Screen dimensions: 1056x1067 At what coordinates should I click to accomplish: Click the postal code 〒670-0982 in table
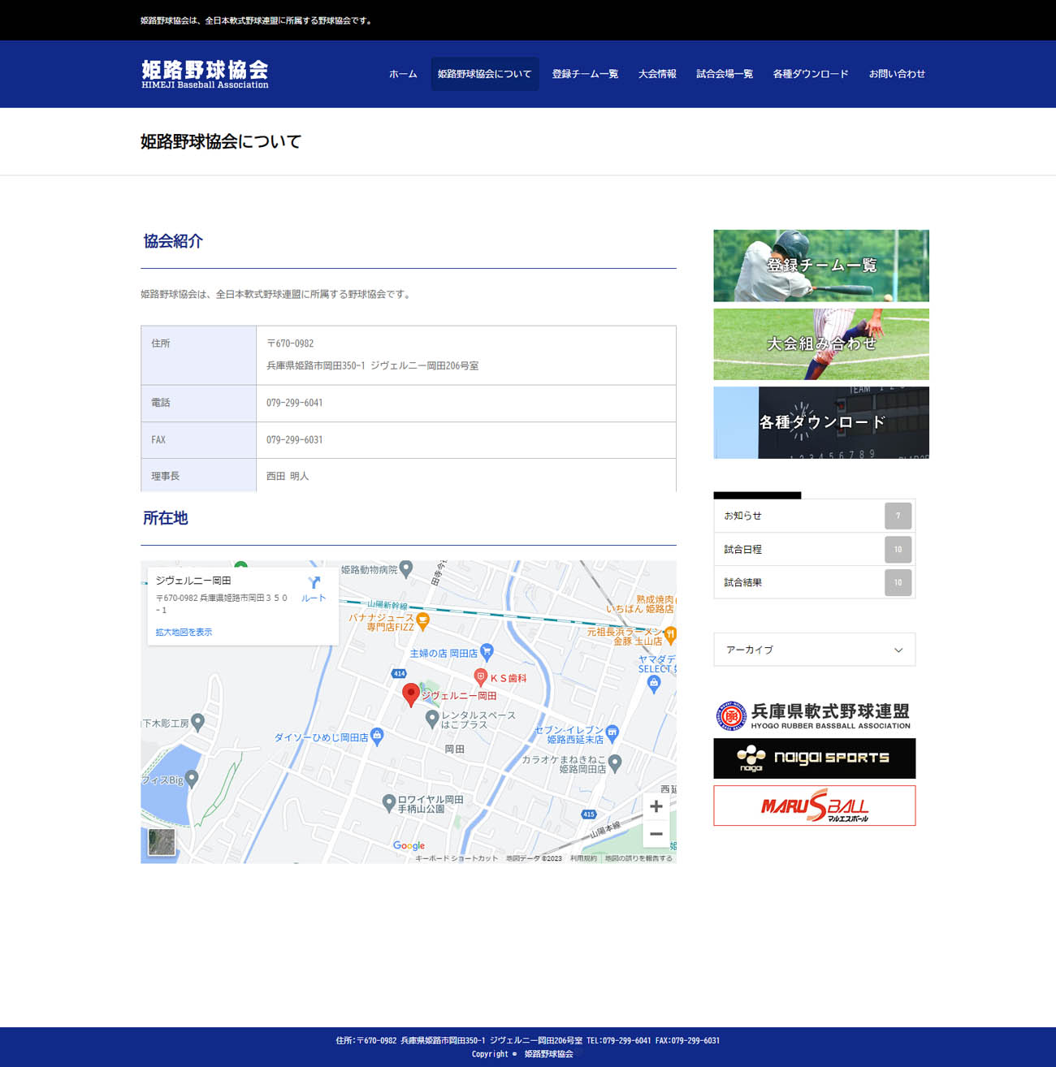[290, 343]
